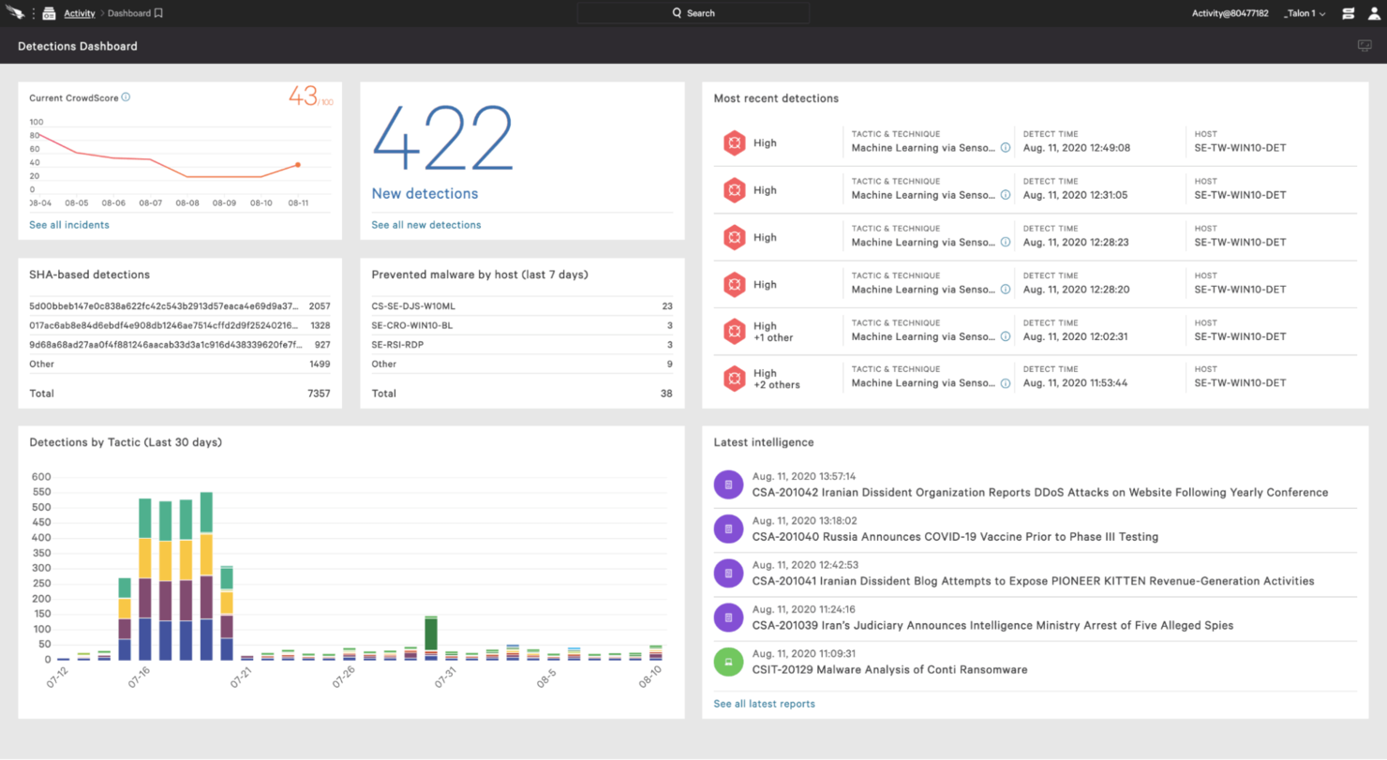The height and width of the screenshot is (760, 1387).
Task: Open See all incidents link
Action: tap(68, 225)
